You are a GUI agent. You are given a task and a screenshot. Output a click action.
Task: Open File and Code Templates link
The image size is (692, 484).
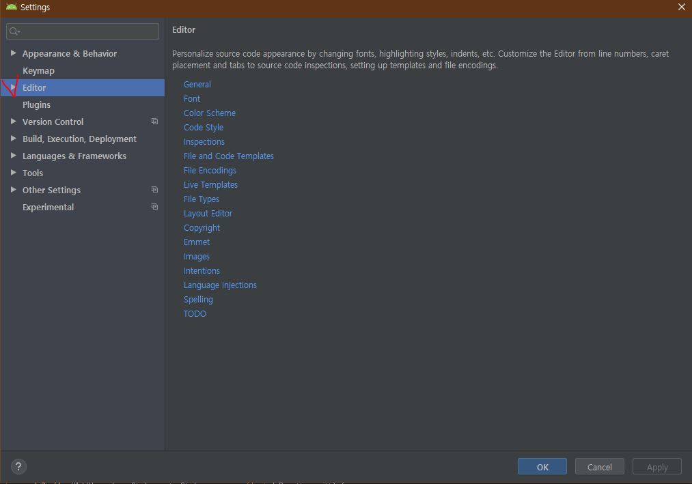pyautogui.click(x=229, y=156)
